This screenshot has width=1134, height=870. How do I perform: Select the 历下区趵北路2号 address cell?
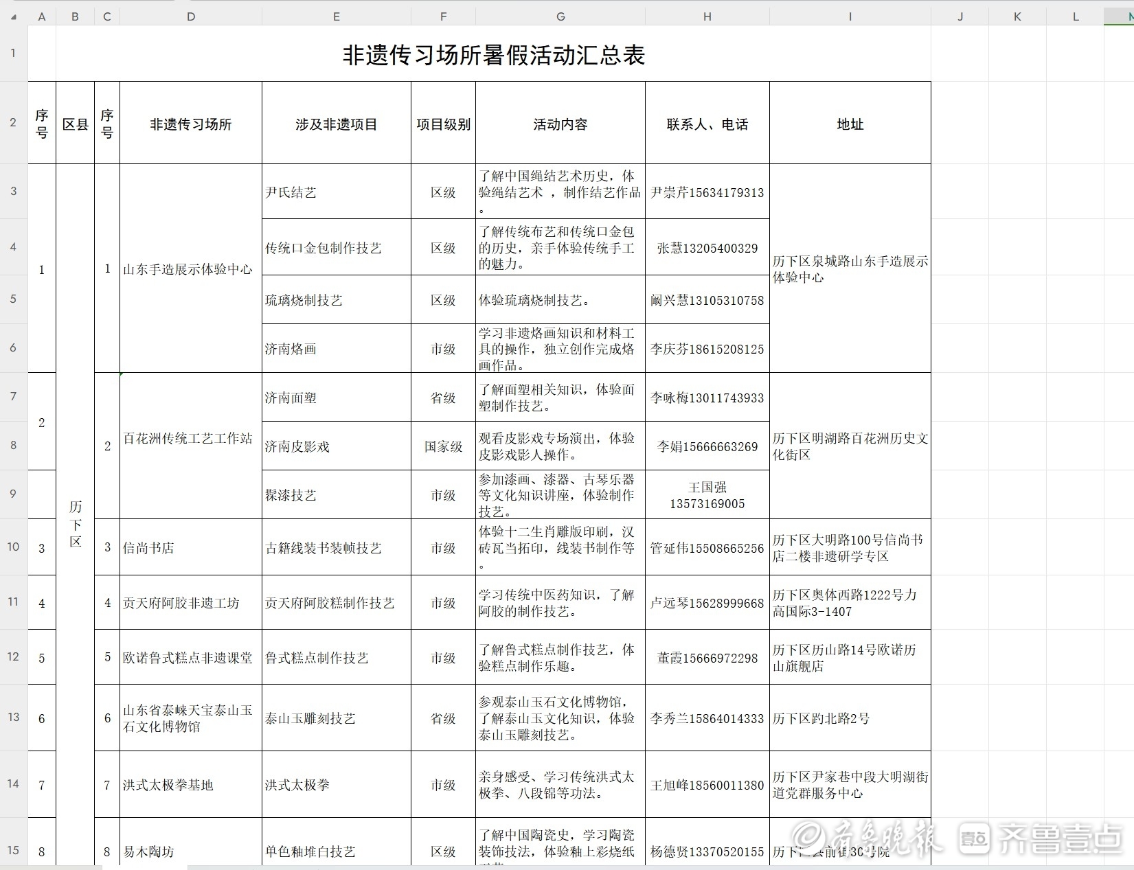[x=850, y=718]
